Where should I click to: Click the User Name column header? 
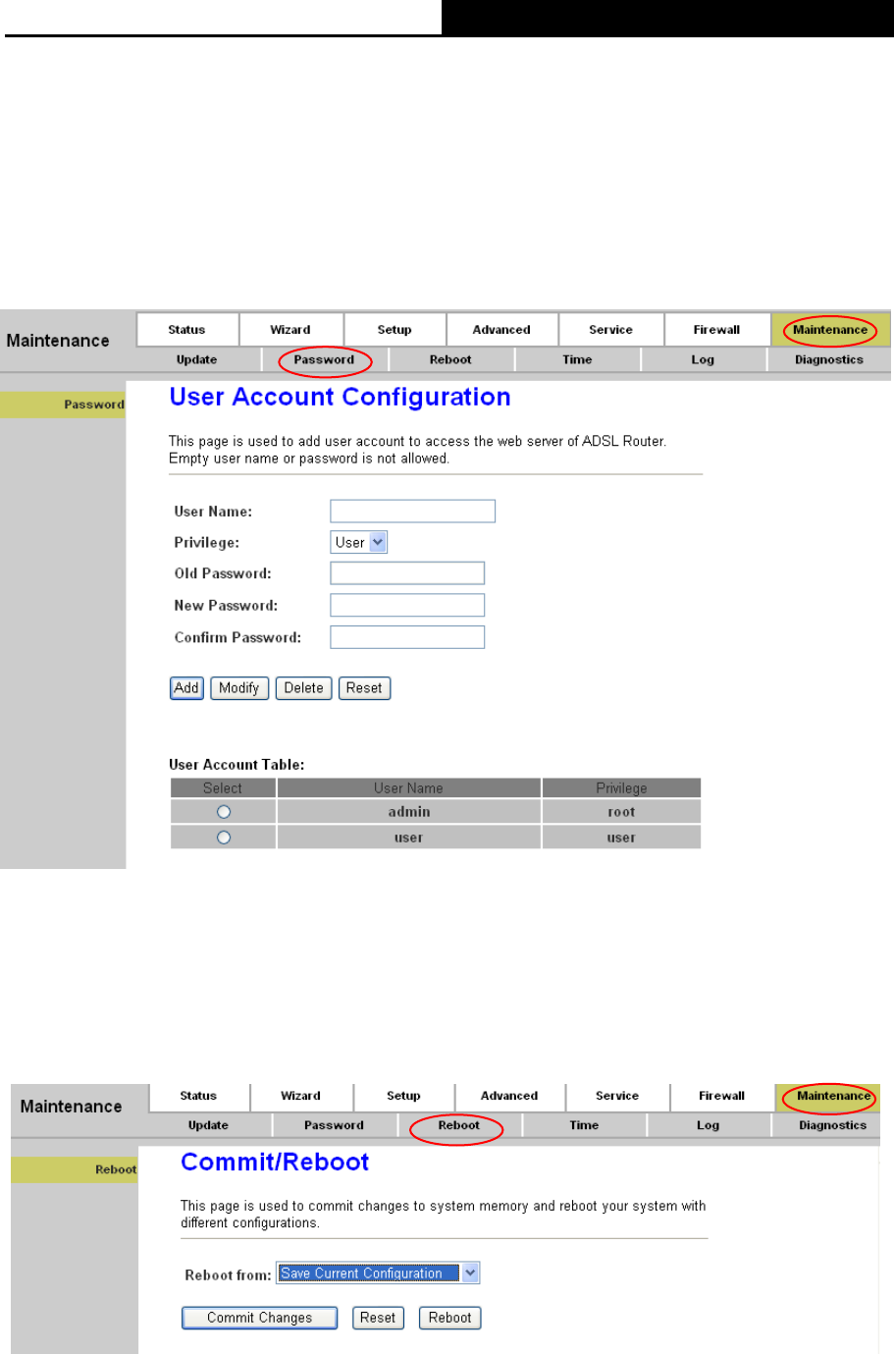tap(409, 787)
